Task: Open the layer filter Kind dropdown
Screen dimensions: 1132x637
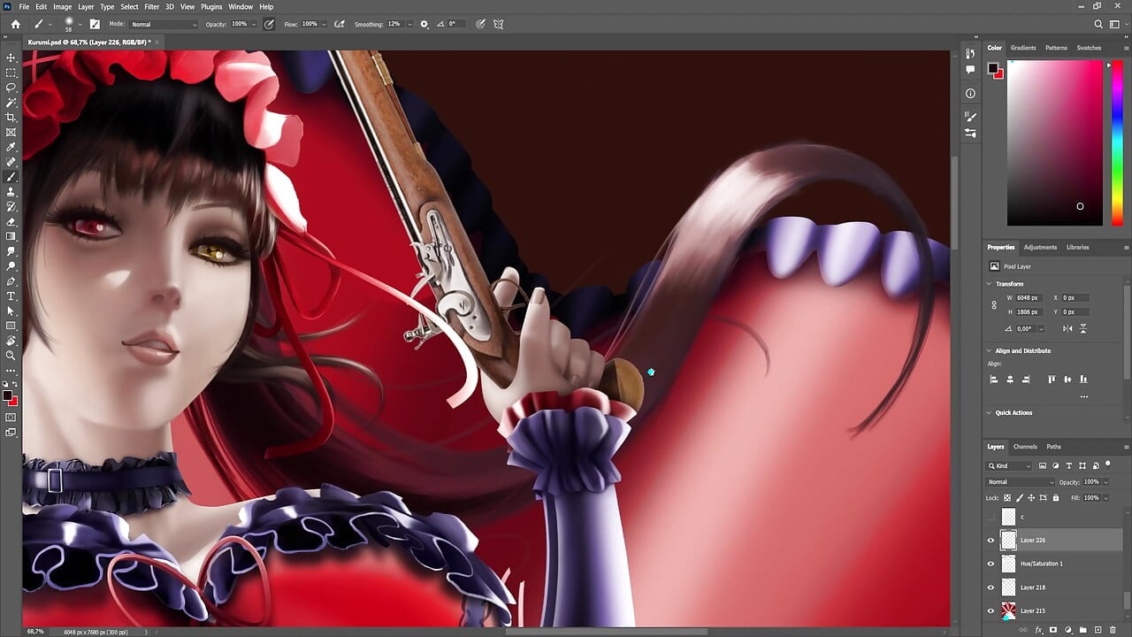Action: pyautogui.click(x=1010, y=465)
